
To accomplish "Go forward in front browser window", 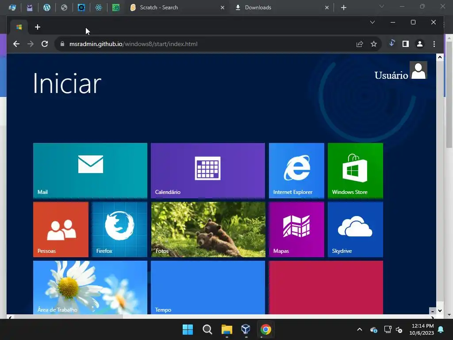I will [31, 44].
